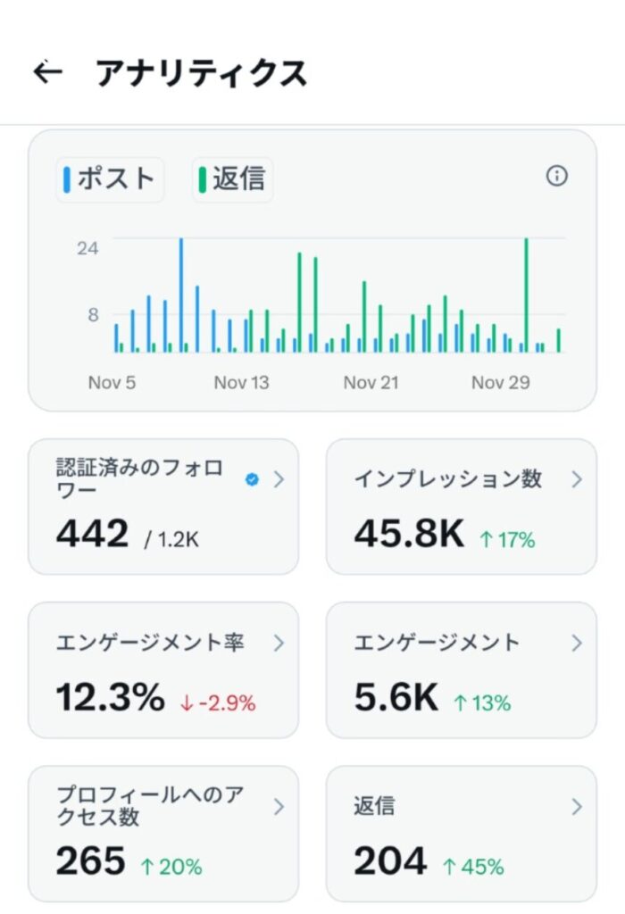The image size is (625, 914).
Task: Select the tall green bar near Nov 29
Action: click(525, 295)
